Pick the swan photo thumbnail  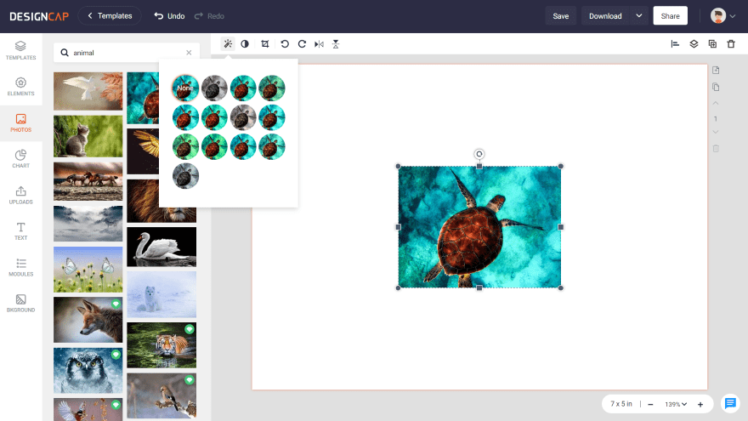(x=161, y=247)
